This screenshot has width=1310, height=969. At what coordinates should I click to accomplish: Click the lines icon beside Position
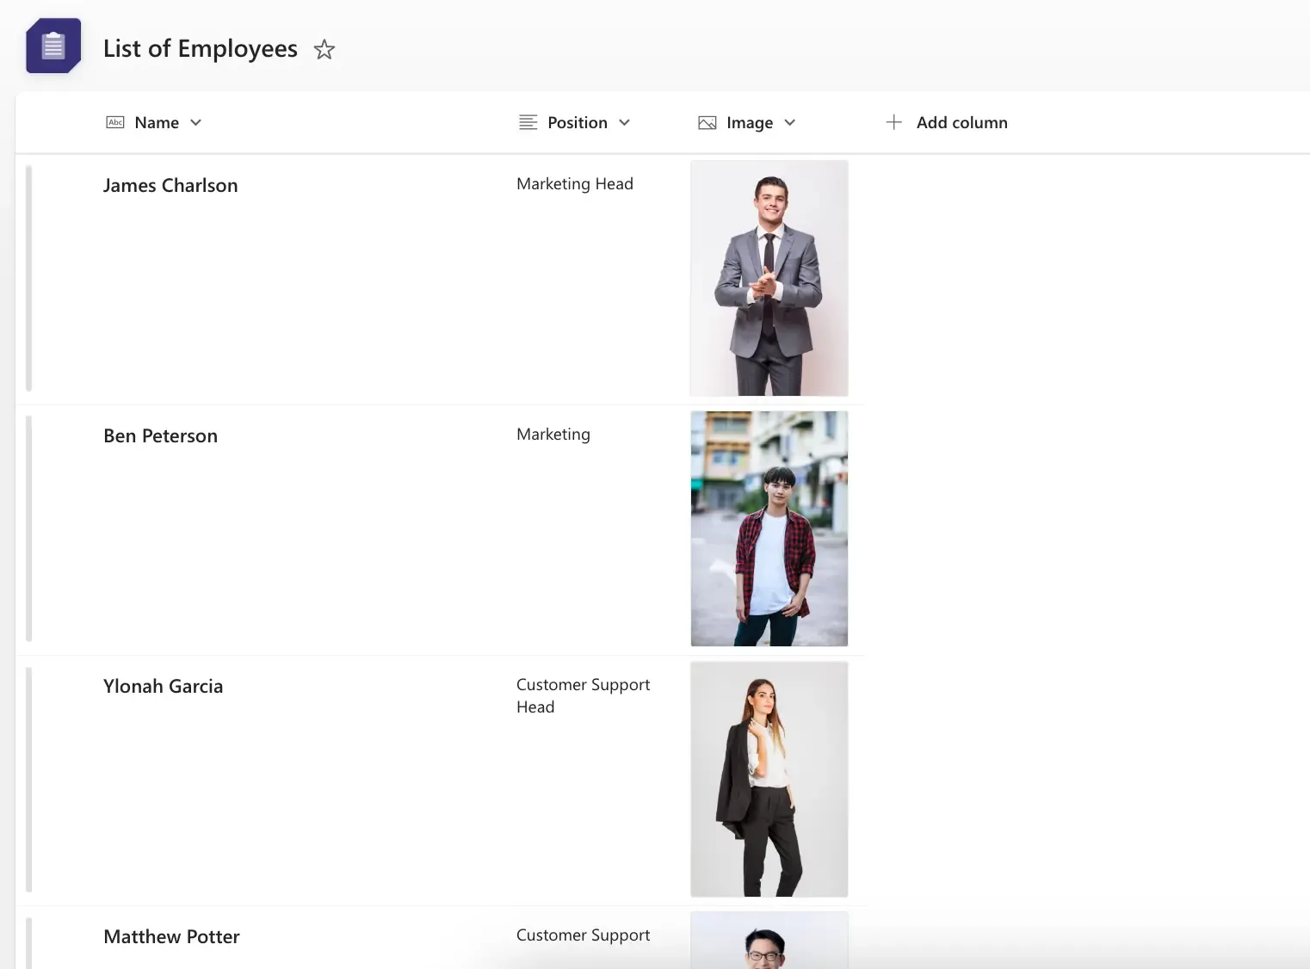(528, 122)
